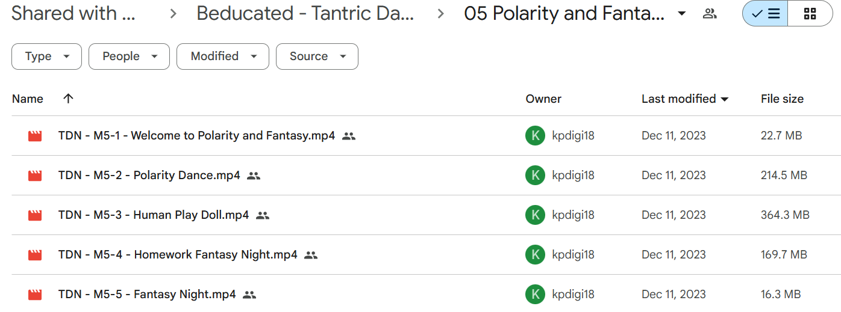Click video icon next to Human Play Doll.mp4
841x312 pixels.
[35, 215]
